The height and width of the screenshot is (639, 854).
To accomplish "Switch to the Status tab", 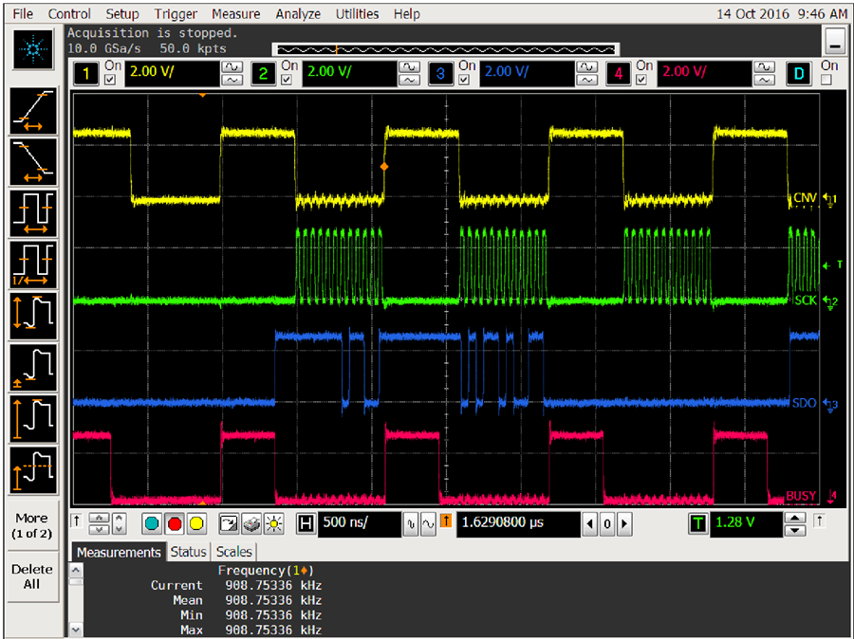I will (189, 552).
